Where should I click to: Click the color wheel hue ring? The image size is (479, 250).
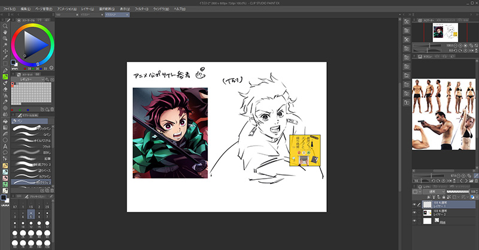(33, 25)
